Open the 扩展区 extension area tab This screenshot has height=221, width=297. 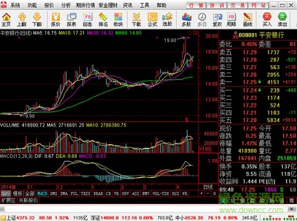9,201
